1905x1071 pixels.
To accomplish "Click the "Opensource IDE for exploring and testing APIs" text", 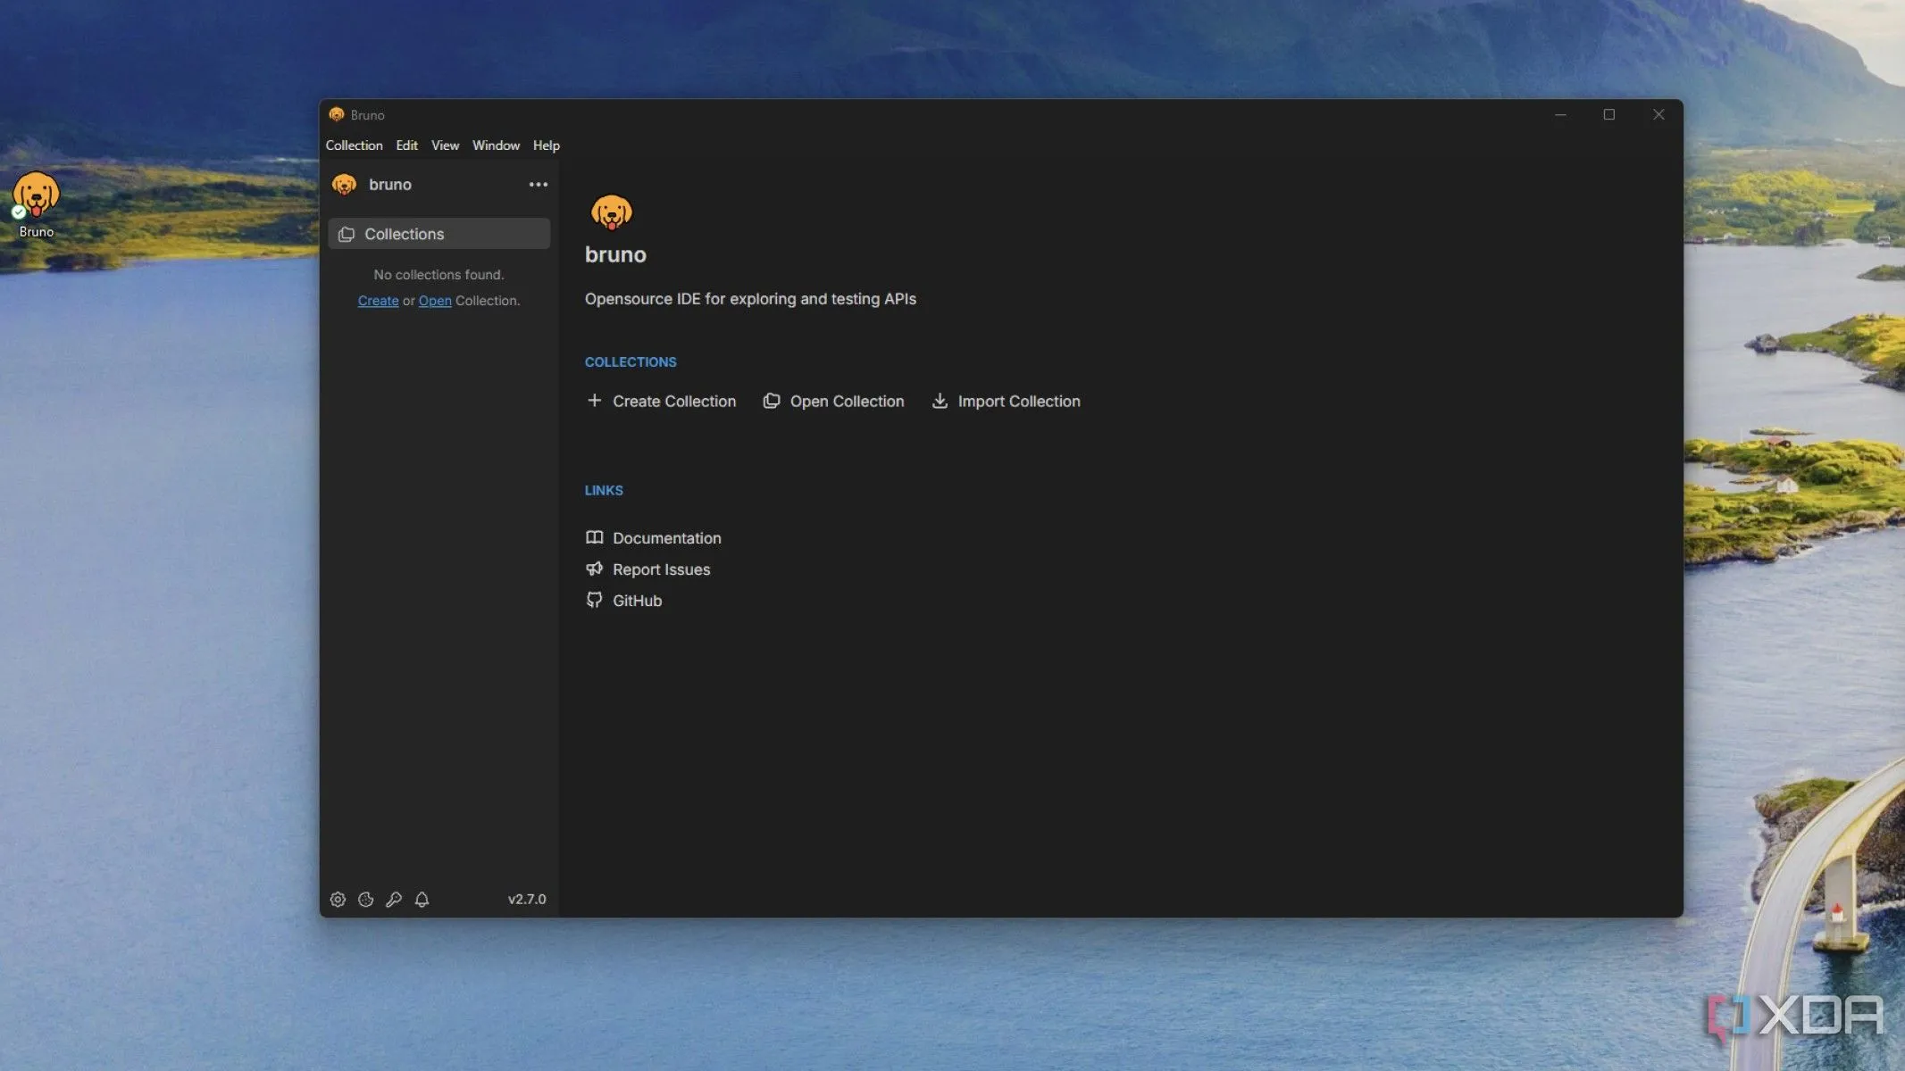I will (750, 299).
